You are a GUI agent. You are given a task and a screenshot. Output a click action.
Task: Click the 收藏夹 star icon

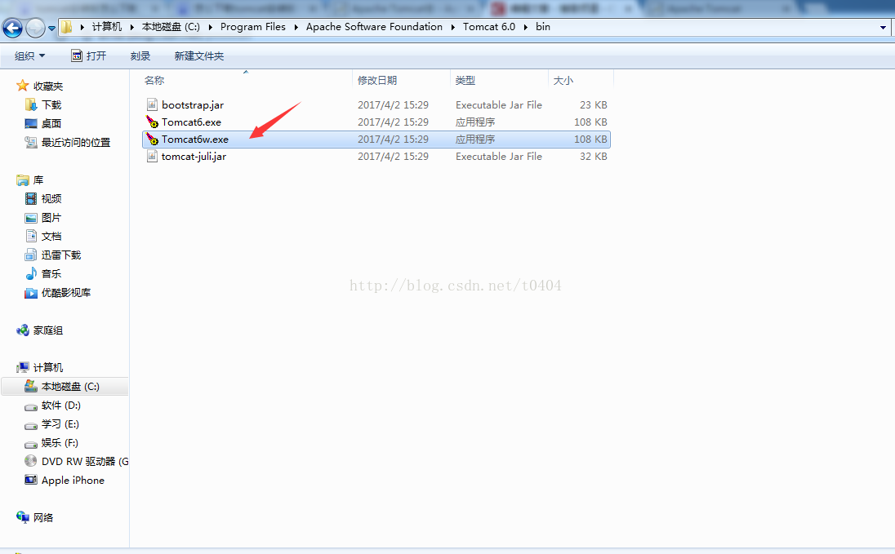[22, 86]
